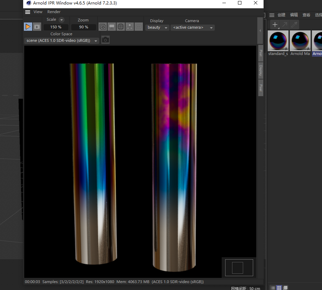
Task: Select the eyedropper icon in the material panel
Action: 294,25
